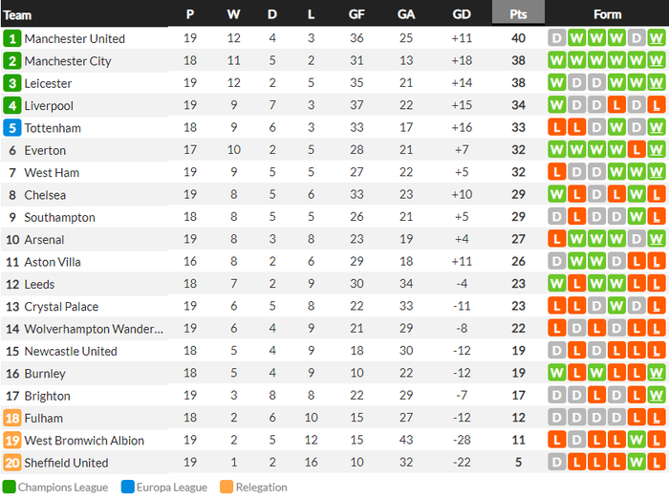Click Sheffield United's orange position 20 badge

tap(12, 463)
